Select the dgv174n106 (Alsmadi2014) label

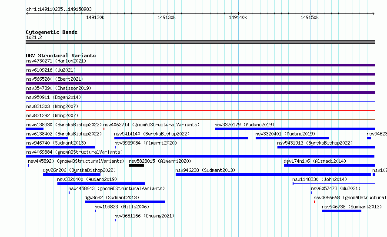(x=315, y=161)
